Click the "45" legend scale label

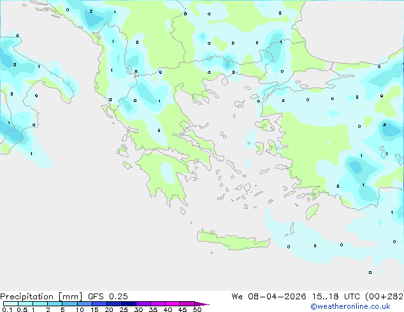click(x=182, y=309)
